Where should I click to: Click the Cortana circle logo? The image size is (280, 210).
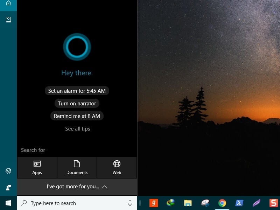(x=77, y=47)
